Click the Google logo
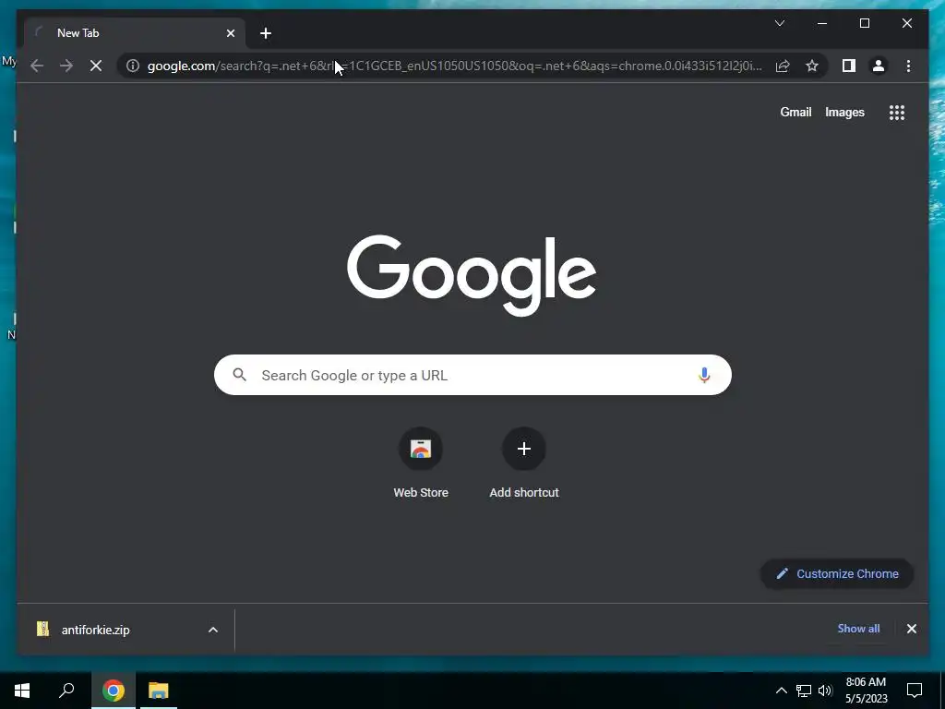 pos(472,275)
